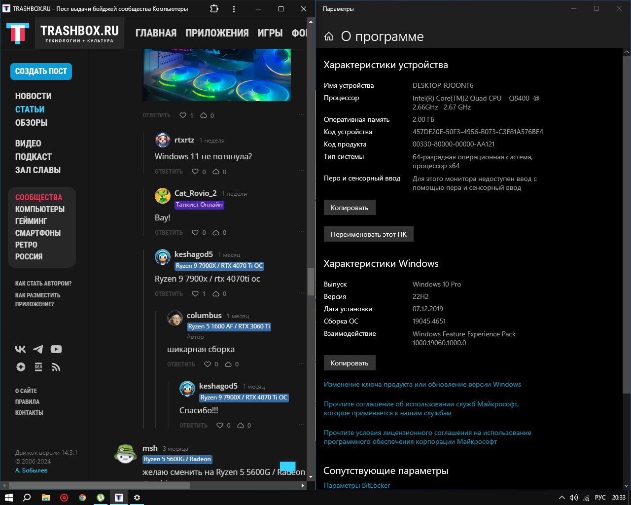The width and height of the screenshot is (631, 505).
Task: Click the browser horizontal scrollbar thumb
Action: click(100, 485)
